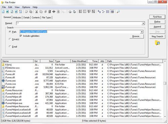The image size is (168, 124).
Task: Sort results by Path column header
Action: coord(134,61)
